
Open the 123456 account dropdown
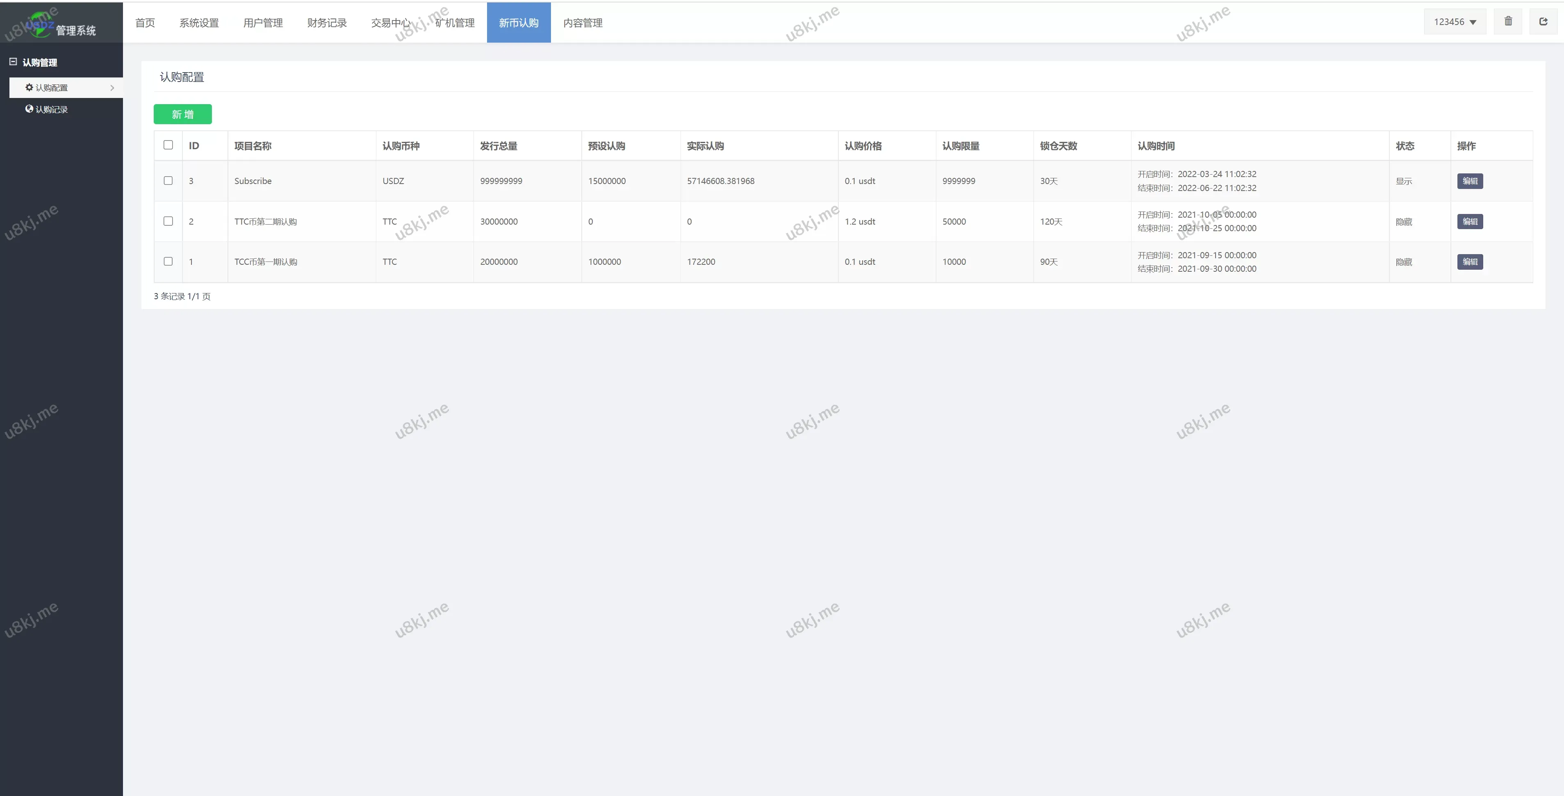click(x=1455, y=22)
